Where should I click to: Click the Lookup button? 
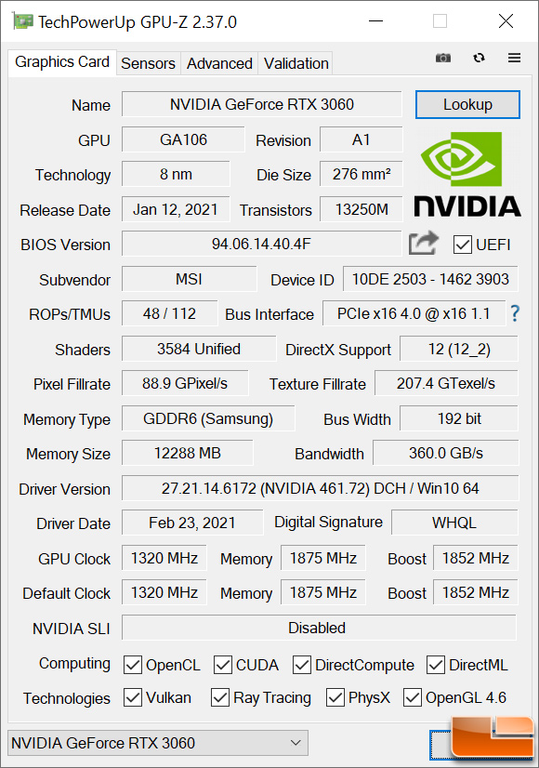point(467,104)
